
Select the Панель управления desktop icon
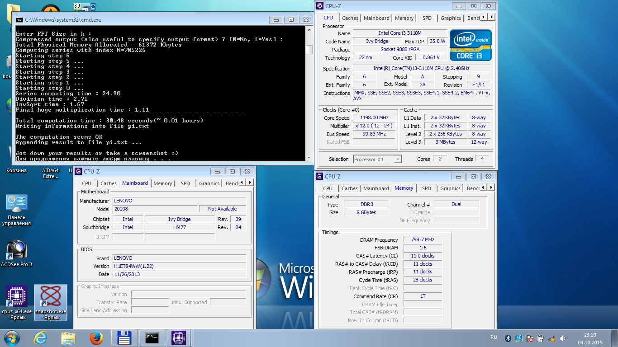pyautogui.click(x=17, y=211)
